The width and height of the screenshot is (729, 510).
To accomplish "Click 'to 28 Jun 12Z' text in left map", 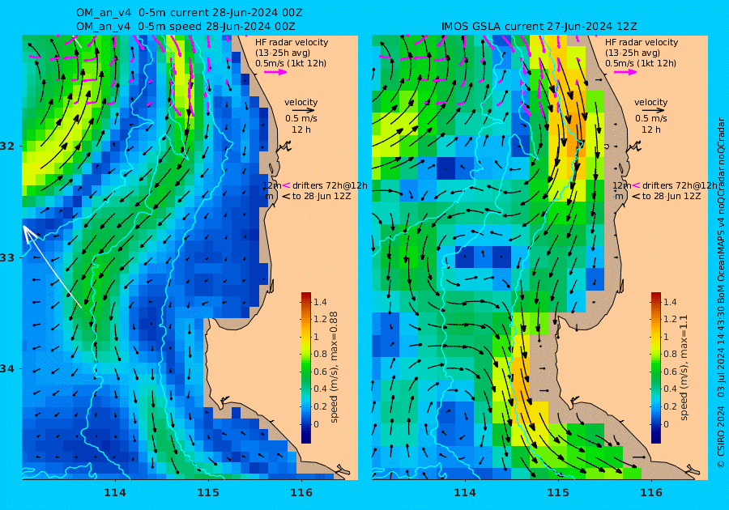I will pos(322,197).
